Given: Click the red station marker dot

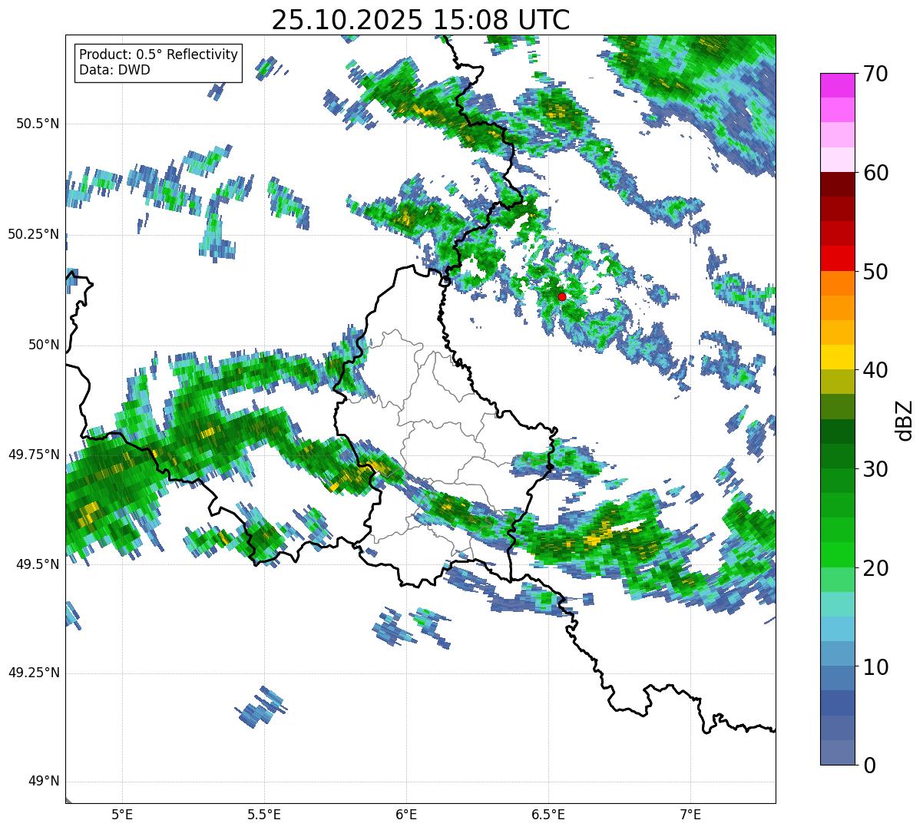Looking at the screenshot, I should 562,296.
